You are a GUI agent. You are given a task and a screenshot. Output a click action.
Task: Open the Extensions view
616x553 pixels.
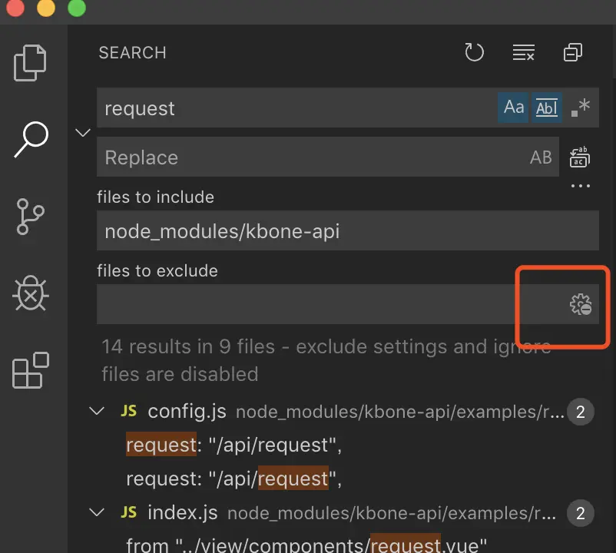click(30, 370)
